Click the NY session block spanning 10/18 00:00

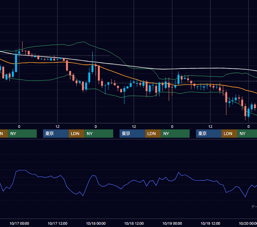tap(99, 134)
